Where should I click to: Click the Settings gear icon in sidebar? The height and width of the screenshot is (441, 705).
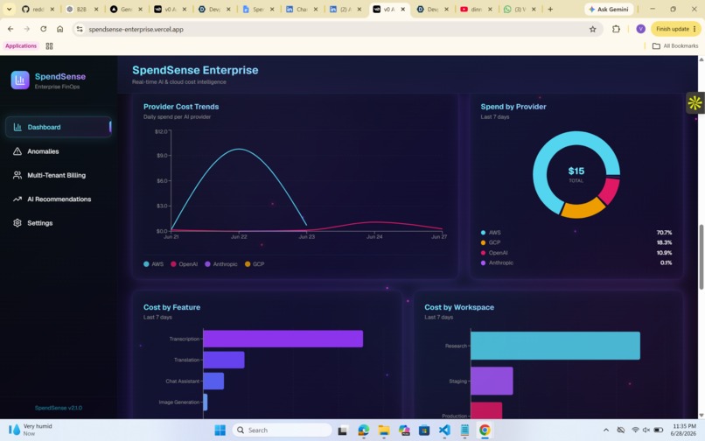coord(17,223)
